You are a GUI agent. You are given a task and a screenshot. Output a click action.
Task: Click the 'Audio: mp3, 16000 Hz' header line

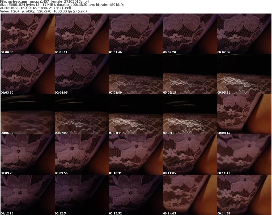[36, 8]
